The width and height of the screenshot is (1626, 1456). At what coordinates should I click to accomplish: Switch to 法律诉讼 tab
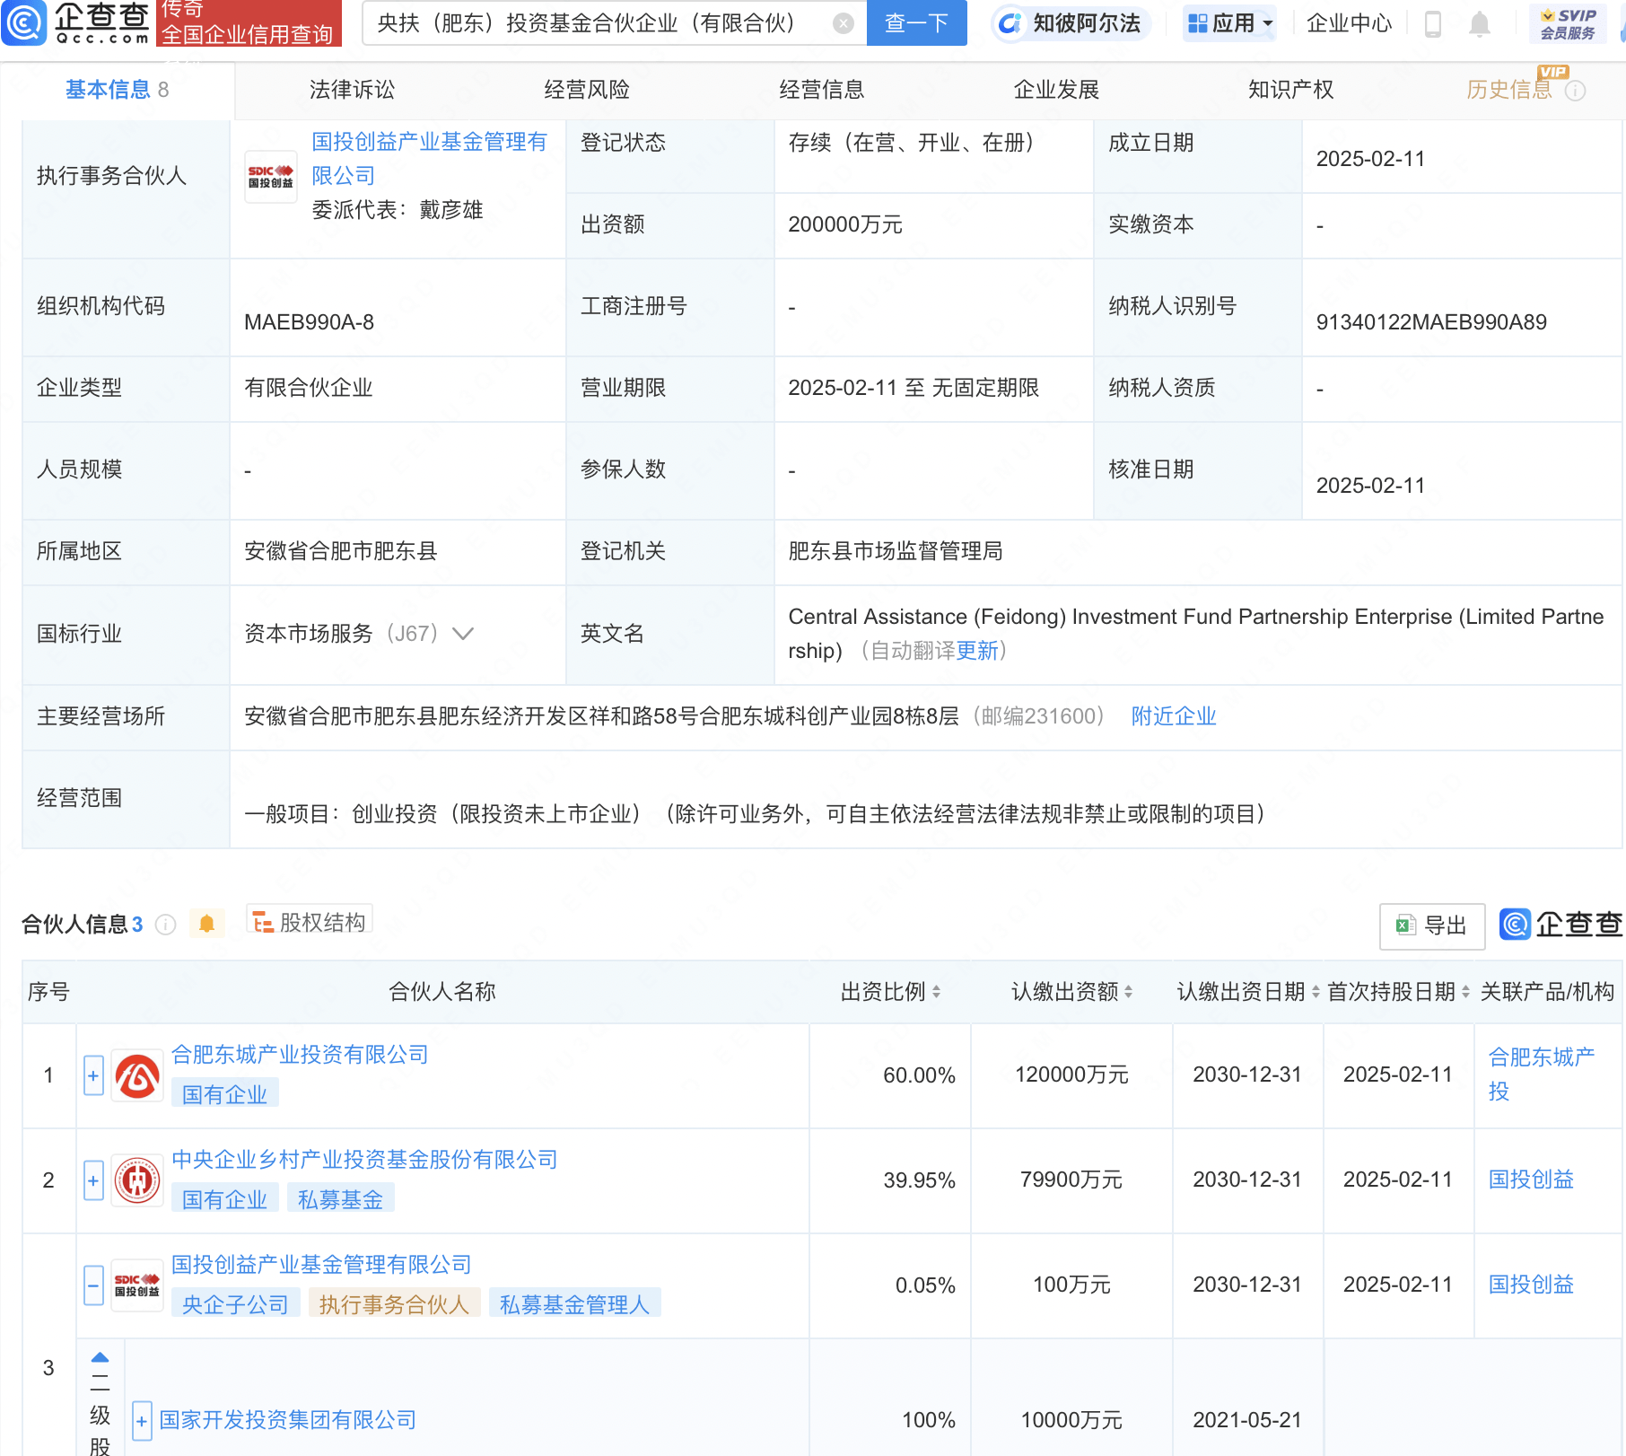click(352, 90)
